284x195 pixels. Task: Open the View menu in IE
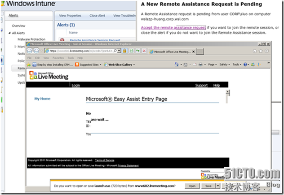(46, 58)
